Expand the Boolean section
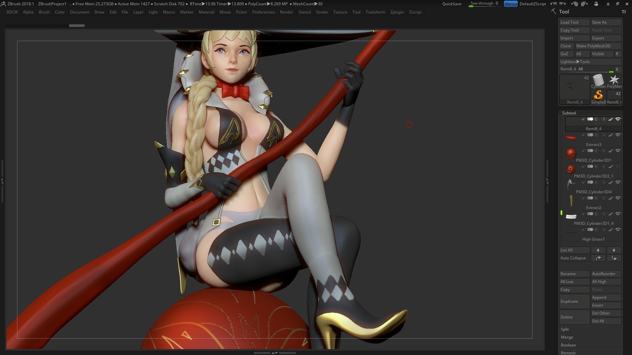The width and height of the screenshot is (632, 355). point(568,345)
